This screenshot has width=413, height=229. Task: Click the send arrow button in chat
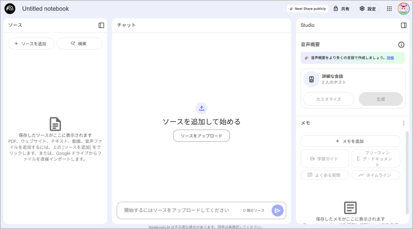pos(278,210)
